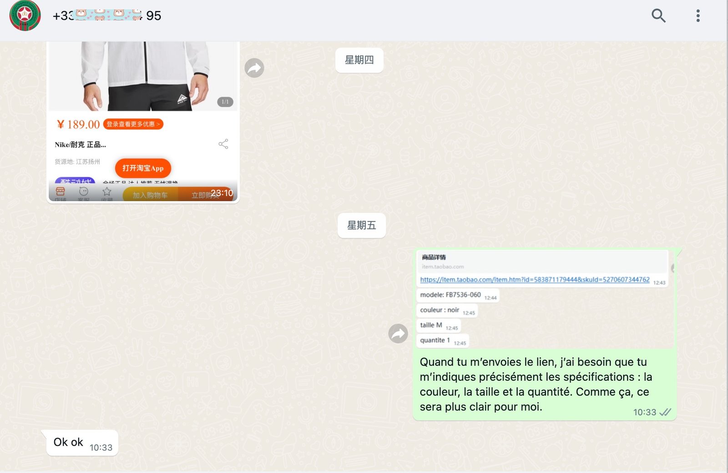Open the search in conversation icon
728x473 pixels.
pyautogui.click(x=658, y=16)
